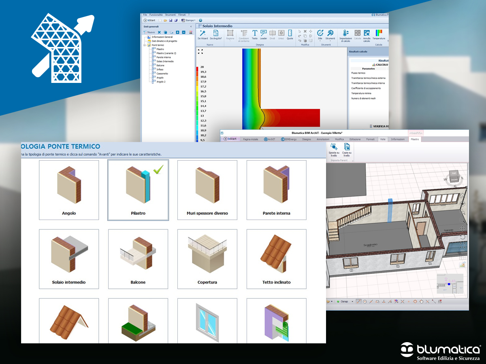The height and width of the screenshot is (364, 486).
Task: Click rotate icon in 3D view sidebar
Action: (x=462, y=237)
